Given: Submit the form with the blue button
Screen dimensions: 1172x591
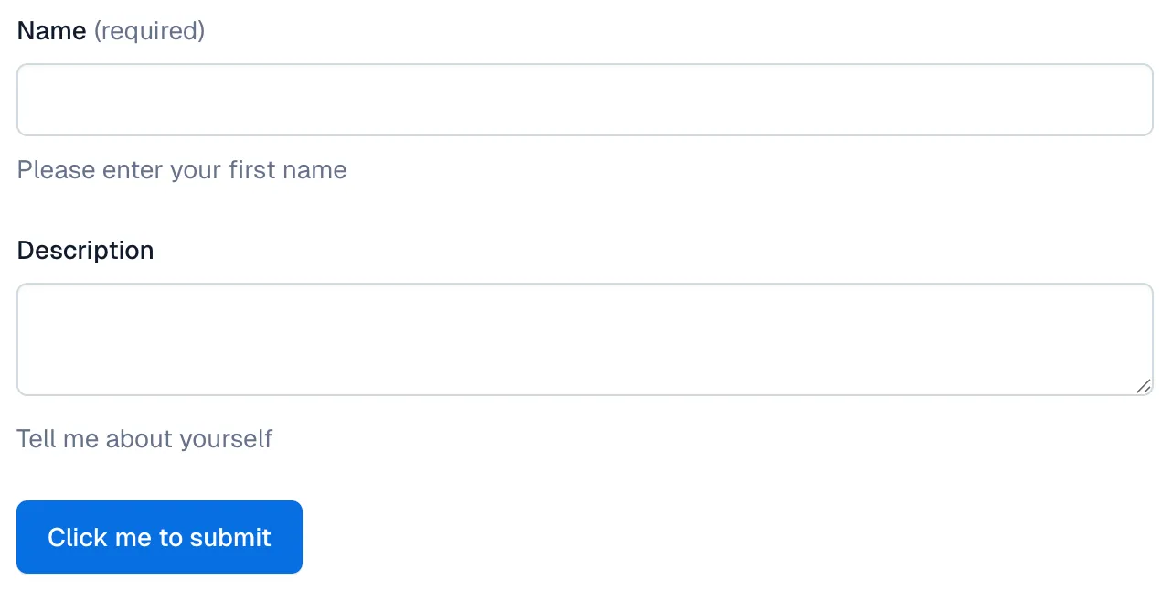Looking at the screenshot, I should point(159,537).
